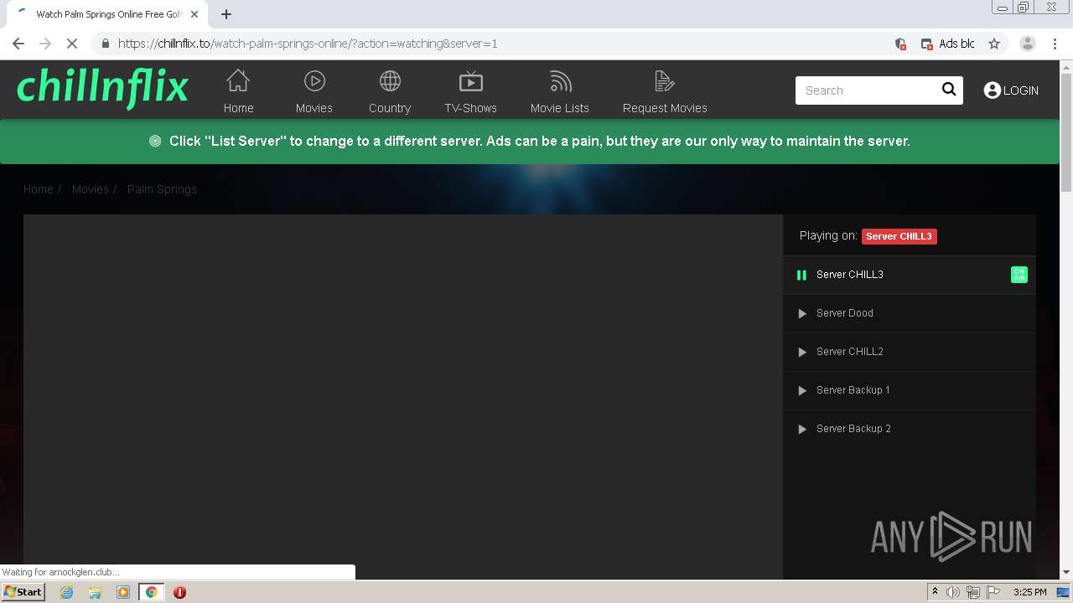Open volume control in system tray
The image size is (1073, 603).
[953, 592]
